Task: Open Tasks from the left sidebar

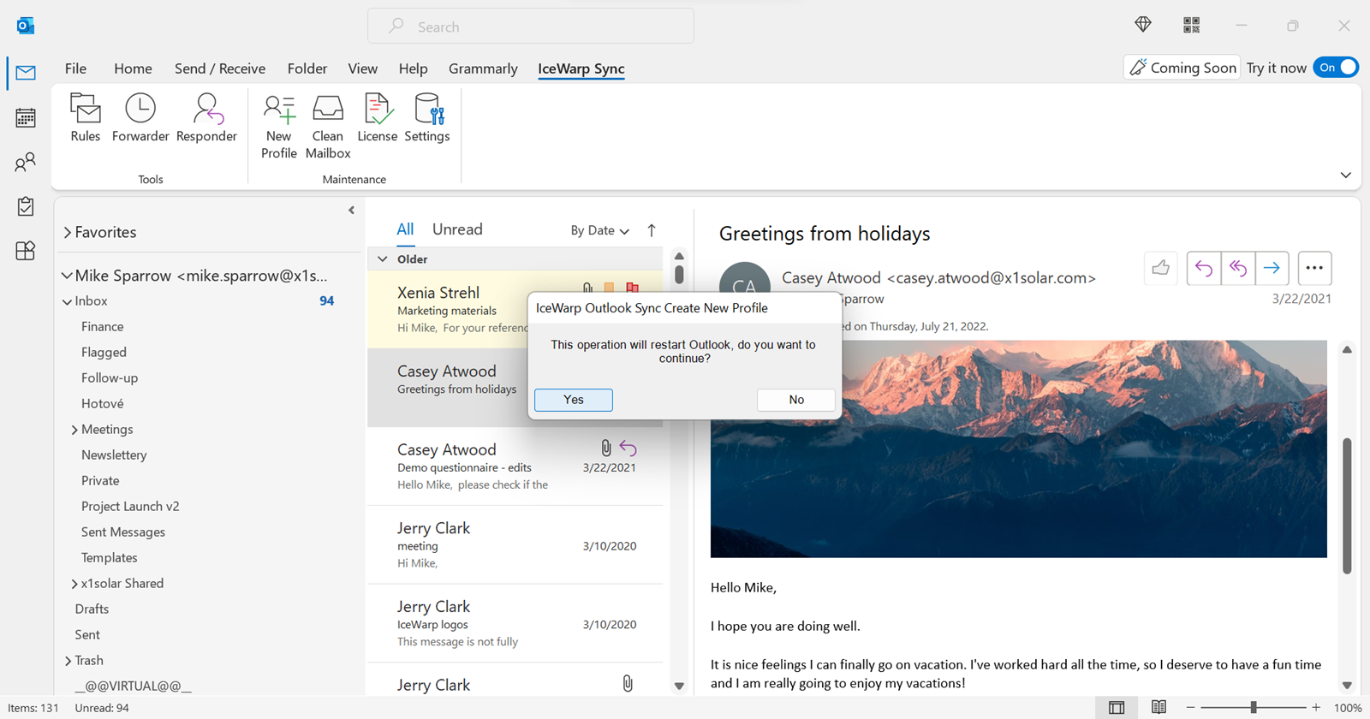Action: [26, 206]
